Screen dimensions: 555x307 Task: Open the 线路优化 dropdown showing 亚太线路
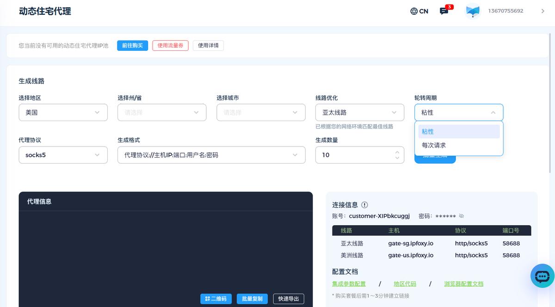pyautogui.click(x=360, y=112)
